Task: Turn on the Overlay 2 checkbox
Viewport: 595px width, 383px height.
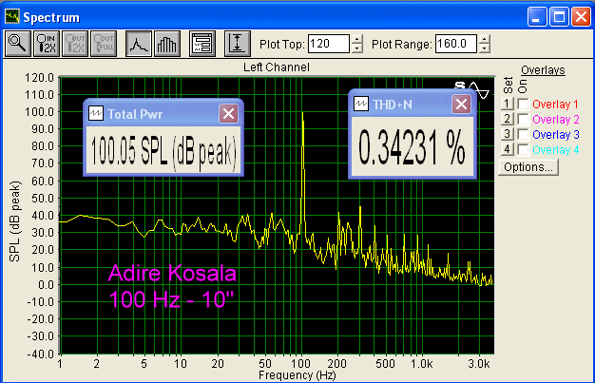Action: click(522, 119)
